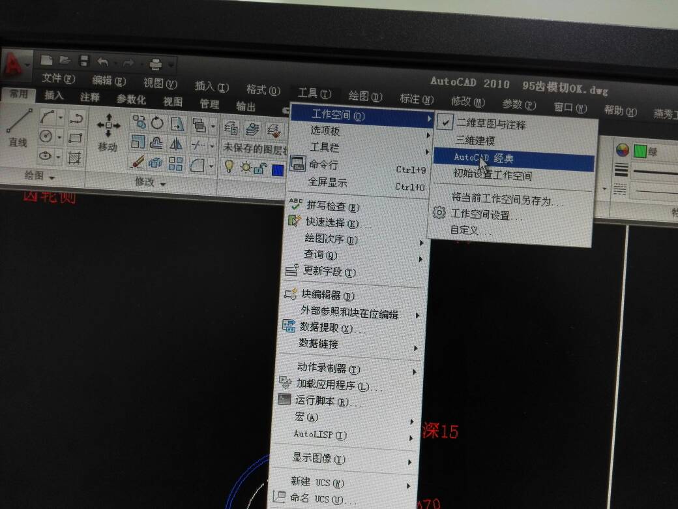678x509 pixels.
Task: Pick the Polyline tool in the draw panel
Action: pyautogui.click(x=76, y=118)
